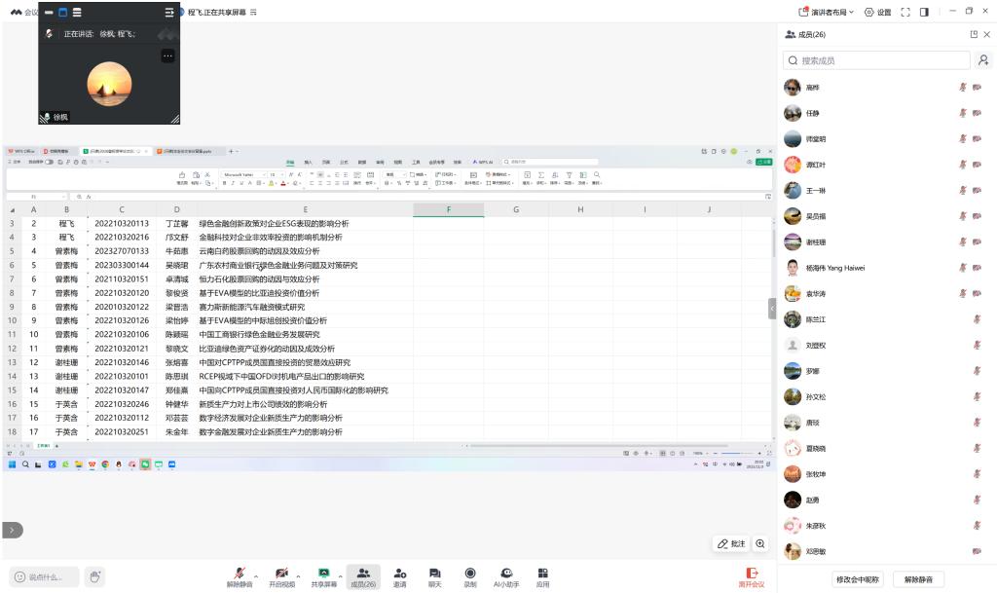Click the add member icon beside search

[x=983, y=60]
